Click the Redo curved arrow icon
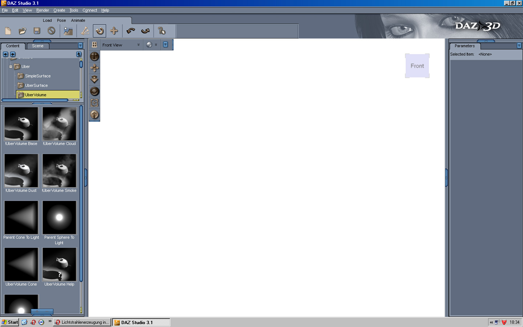The height and width of the screenshot is (327, 523). coord(145,31)
